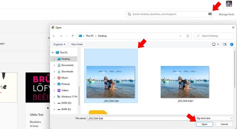Open Documents in the navigation pane
237x129 pixels.
click(67, 65)
